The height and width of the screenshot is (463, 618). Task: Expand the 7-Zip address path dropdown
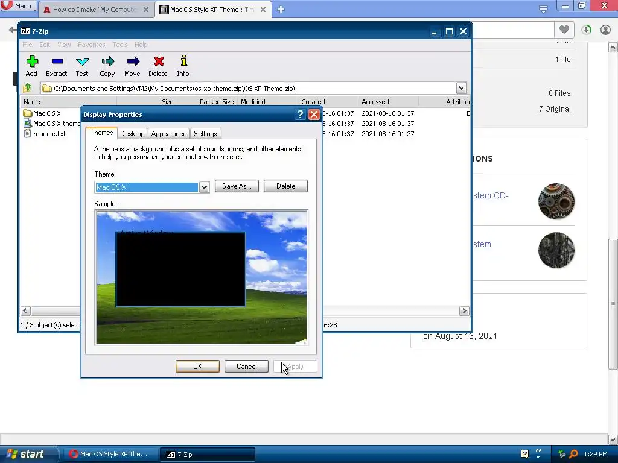tap(461, 88)
